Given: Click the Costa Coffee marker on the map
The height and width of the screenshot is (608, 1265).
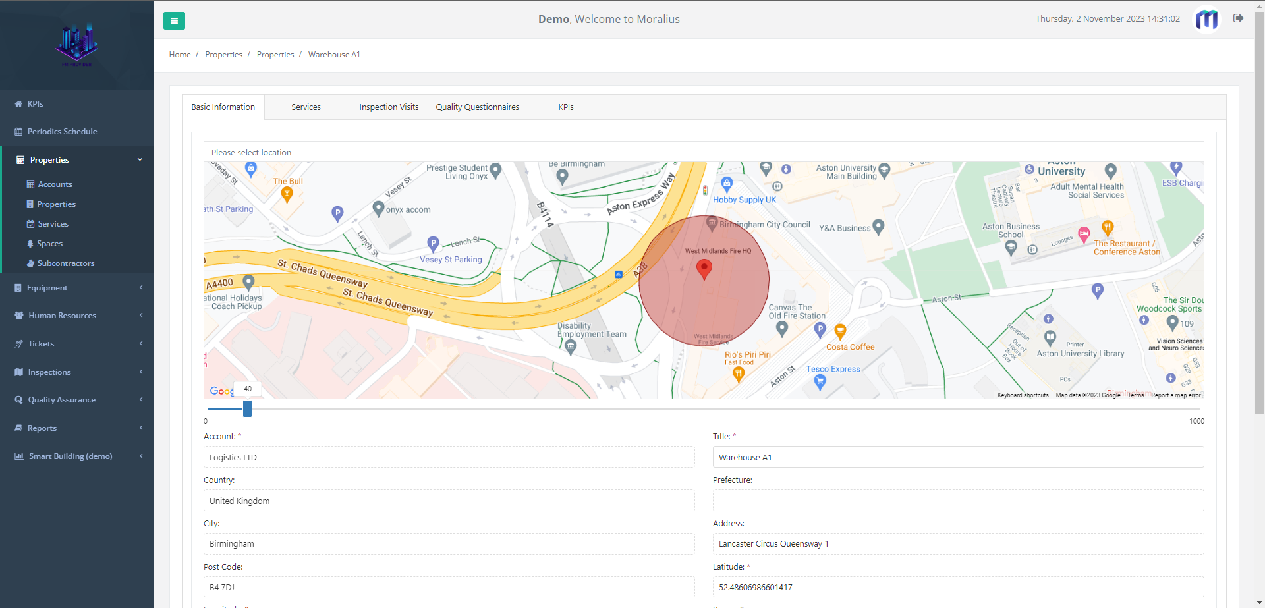Looking at the screenshot, I should point(840,331).
